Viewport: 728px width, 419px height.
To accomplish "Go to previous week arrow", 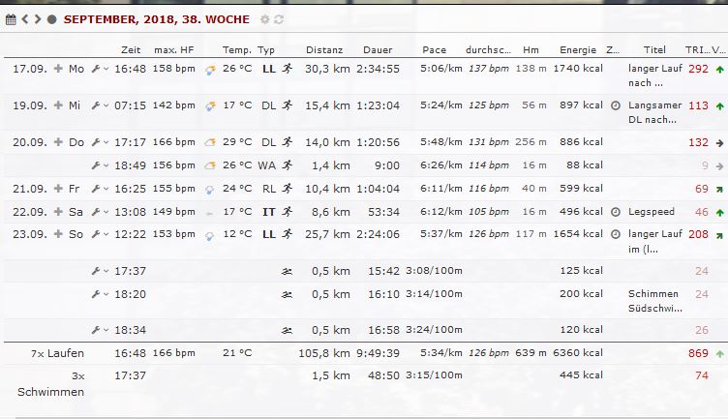I will click(26, 19).
